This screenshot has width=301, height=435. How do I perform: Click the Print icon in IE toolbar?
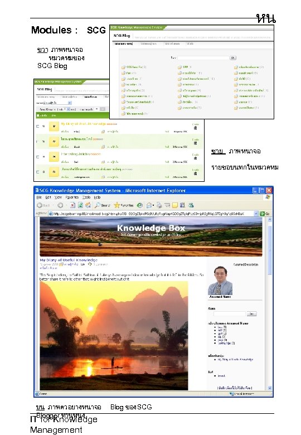click(x=159, y=205)
